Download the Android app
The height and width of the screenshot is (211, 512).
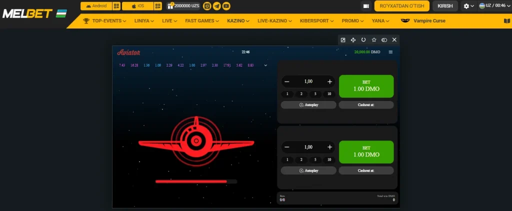click(x=96, y=6)
